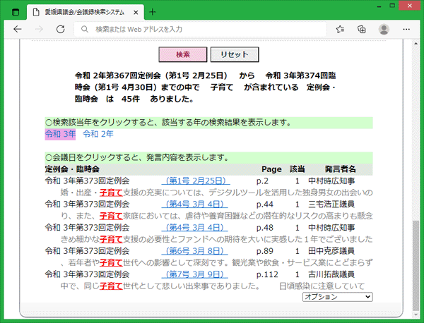The height and width of the screenshot is (323, 424).
Task: Open the Collections icon
Action: pyautogui.click(x=362, y=29)
